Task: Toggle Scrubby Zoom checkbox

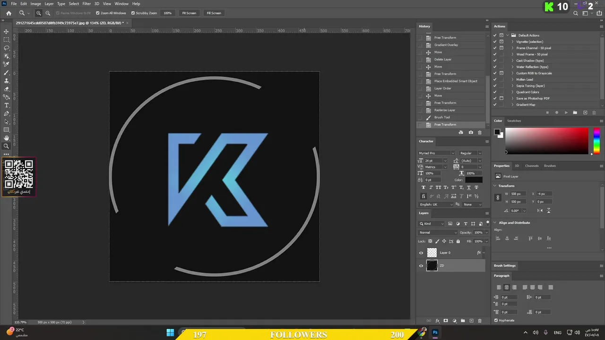Action: tap(133, 13)
